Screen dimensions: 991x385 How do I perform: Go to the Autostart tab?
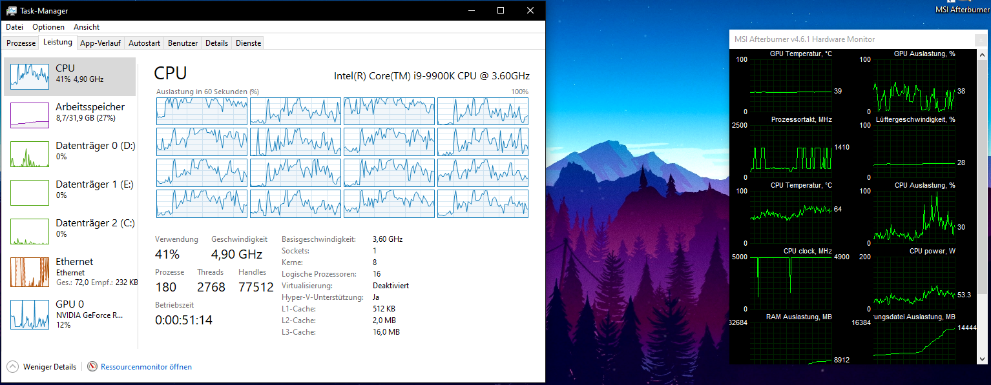[144, 43]
